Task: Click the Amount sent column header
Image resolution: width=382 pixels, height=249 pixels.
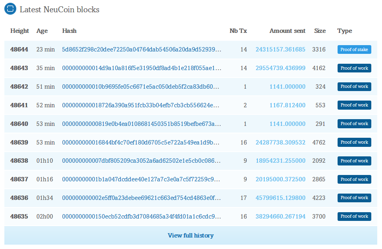Action: click(x=288, y=31)
